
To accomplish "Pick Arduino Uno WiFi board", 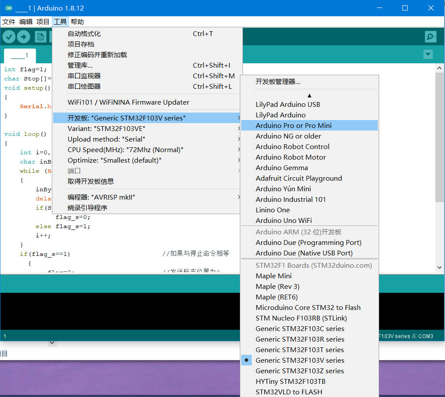I will point(309,220).
